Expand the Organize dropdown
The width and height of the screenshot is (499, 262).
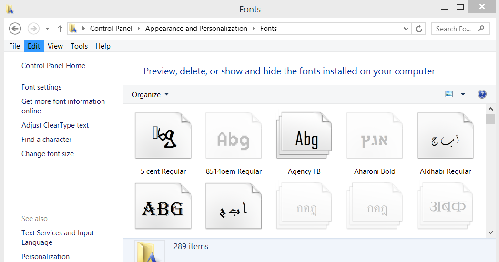(150, 94)
